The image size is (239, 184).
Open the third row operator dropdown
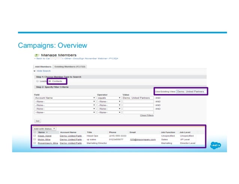pos(109,105)
